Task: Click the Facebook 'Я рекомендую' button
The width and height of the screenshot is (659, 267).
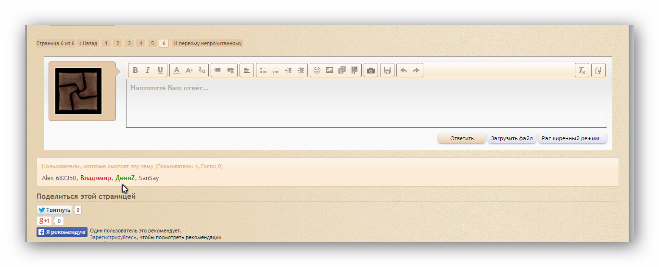Action: [62, 232]
